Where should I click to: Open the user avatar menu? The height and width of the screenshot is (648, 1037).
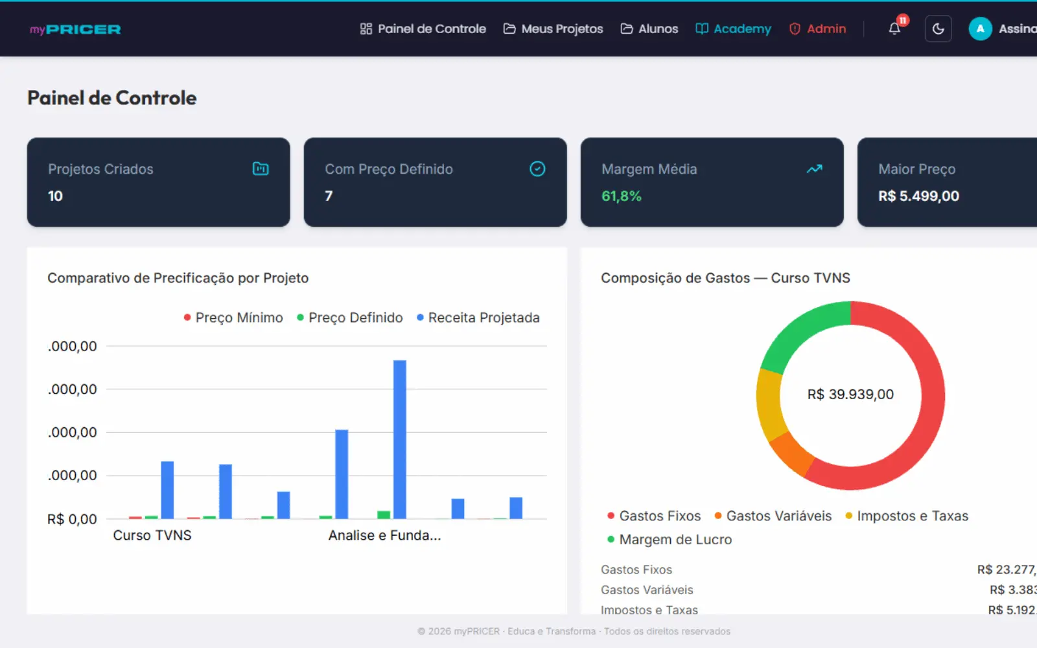(x=980, y=29)
